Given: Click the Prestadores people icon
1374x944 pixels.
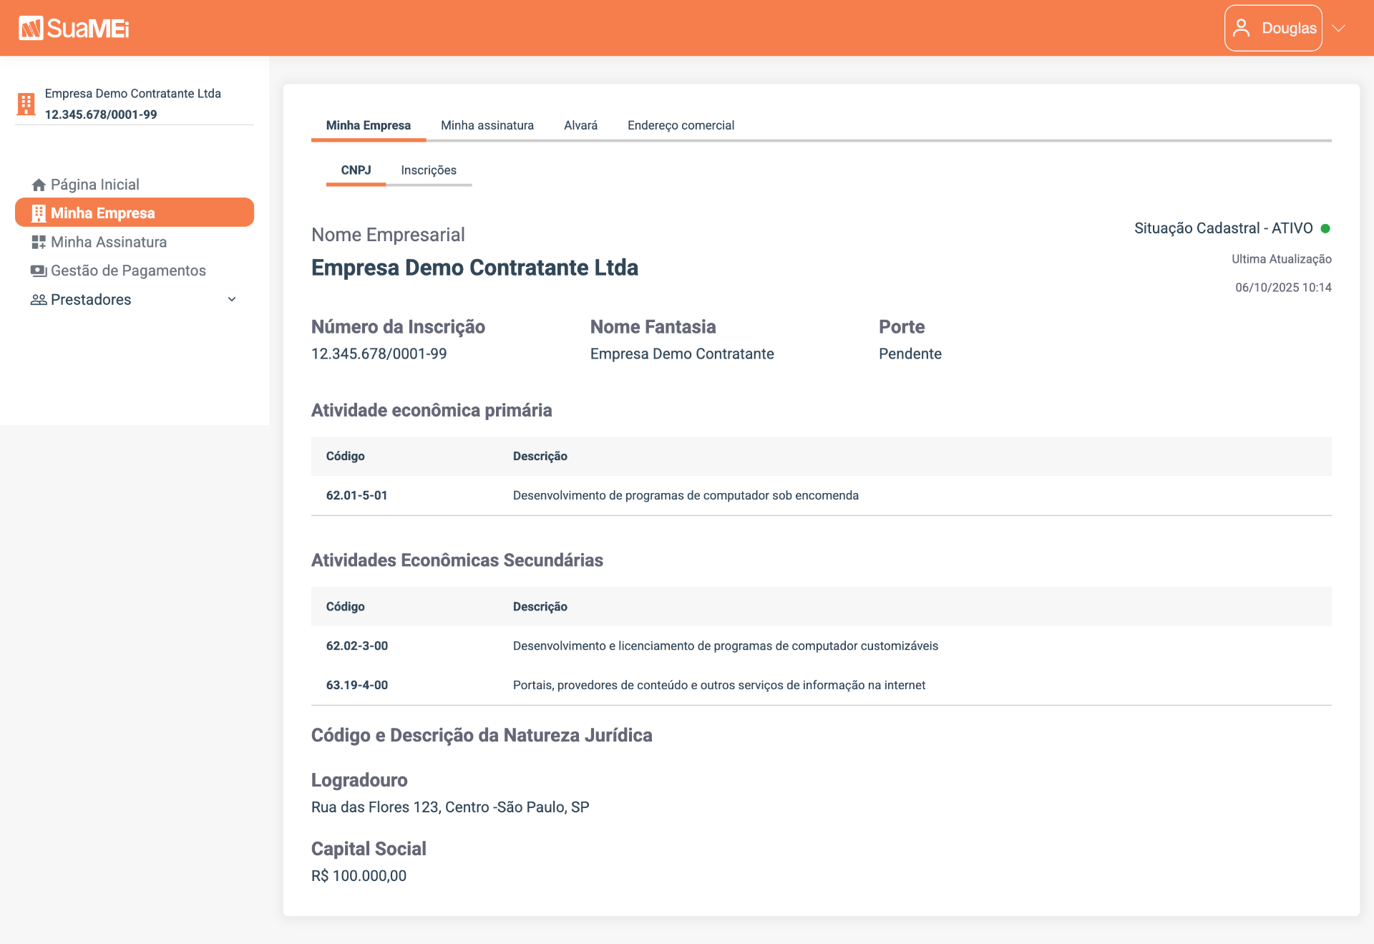Looking at the screenshot, I should pyautogui.click(x=39, y=299).
